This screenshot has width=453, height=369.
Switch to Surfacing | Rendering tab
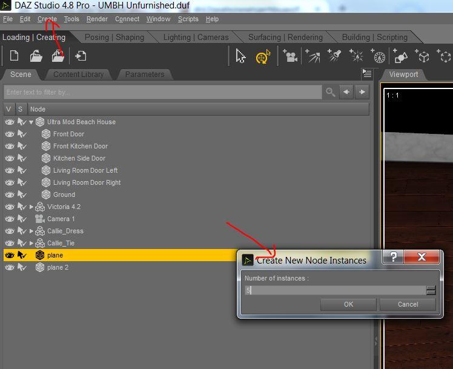pos(285,38)
